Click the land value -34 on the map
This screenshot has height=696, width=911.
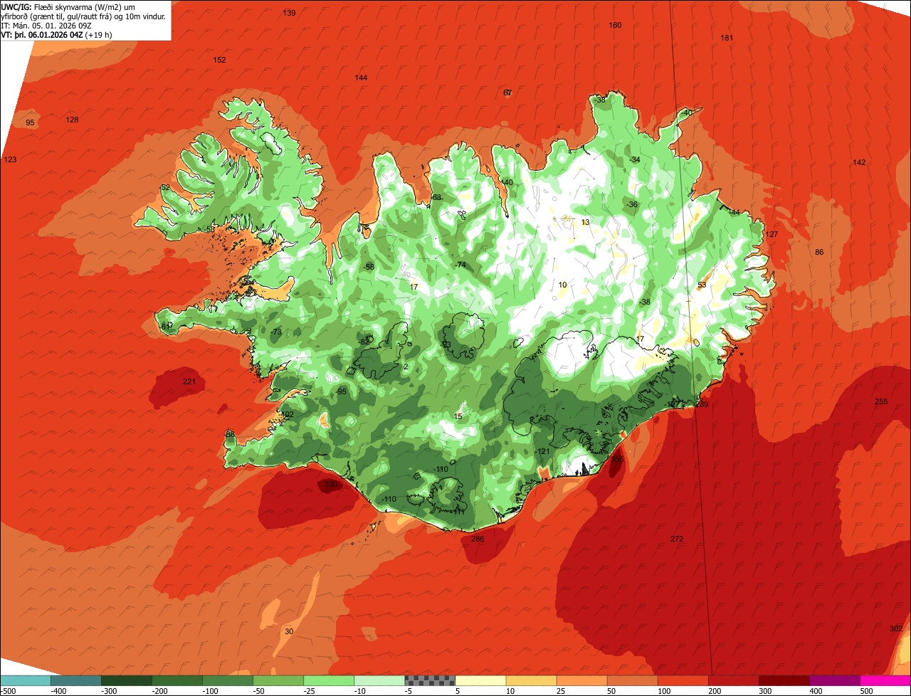pyautogui.click(x=635, y=159)
